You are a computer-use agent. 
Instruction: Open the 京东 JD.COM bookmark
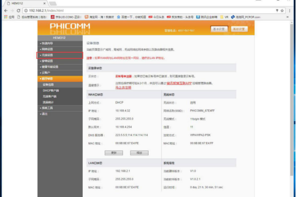point(66,17)
